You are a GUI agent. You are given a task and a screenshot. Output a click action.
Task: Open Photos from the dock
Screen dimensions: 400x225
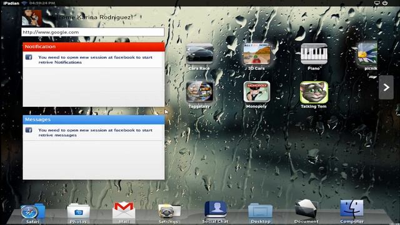pyautogui.click(x=78, y=211)
